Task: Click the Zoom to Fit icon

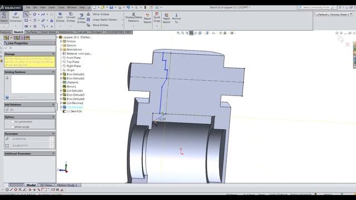Action: click(179, 33)
